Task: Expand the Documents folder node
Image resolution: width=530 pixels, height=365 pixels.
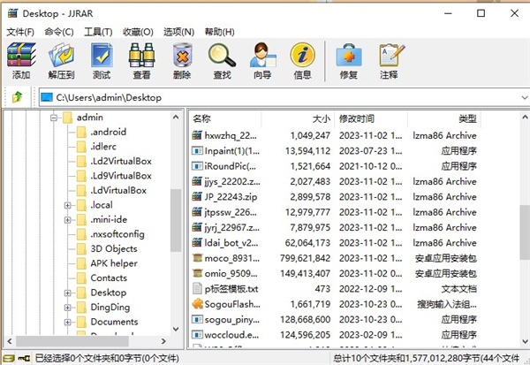Action: click(x=68, y=322)
